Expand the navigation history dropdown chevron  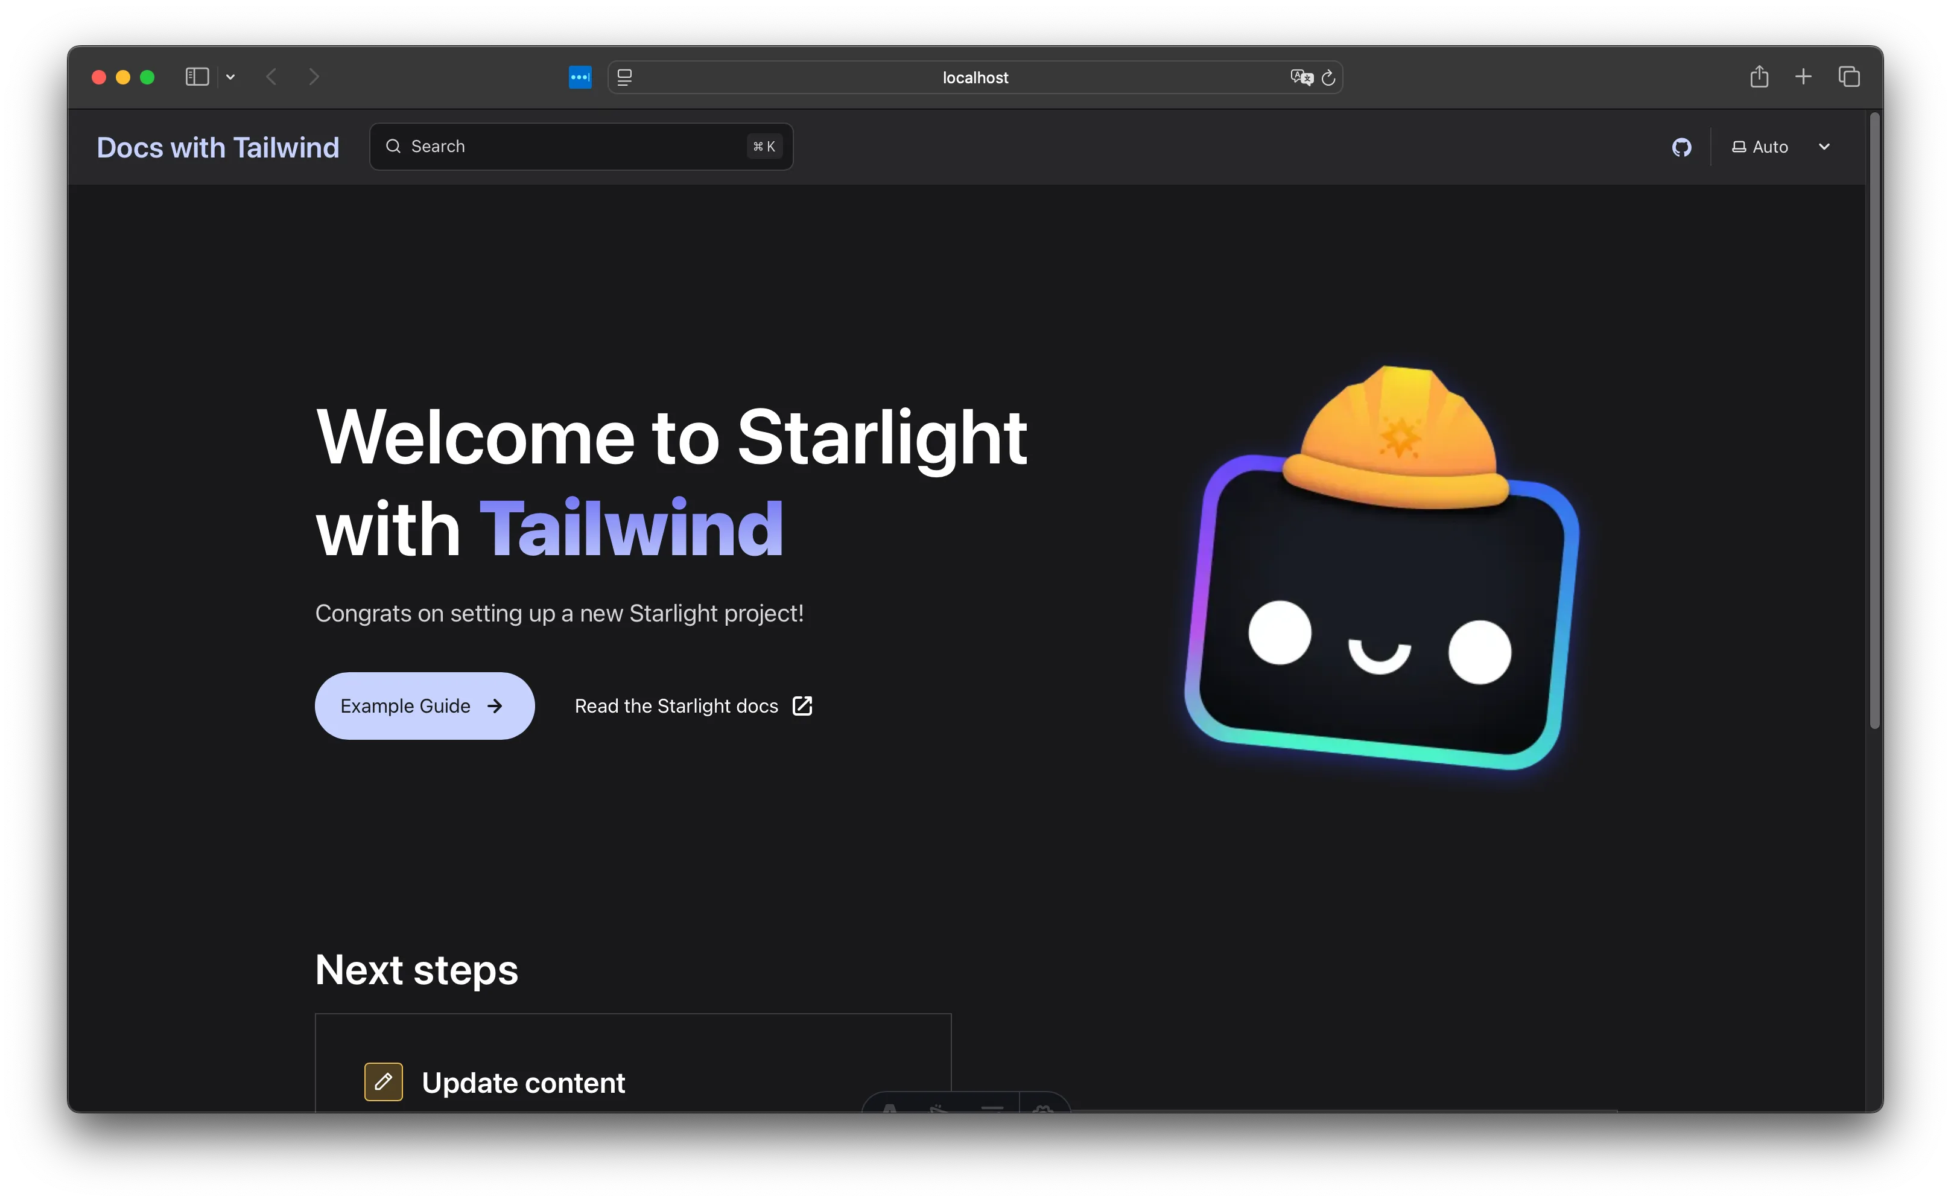(x=231, y=77)
